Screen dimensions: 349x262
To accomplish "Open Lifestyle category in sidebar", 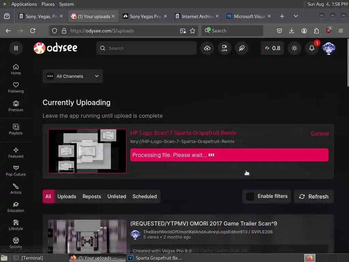I will (x=16, y=225).
